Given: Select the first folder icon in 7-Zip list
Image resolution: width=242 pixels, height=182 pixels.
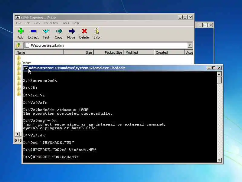Looking at the screenshot, I should pyautogui.click(x=18, y=57).
